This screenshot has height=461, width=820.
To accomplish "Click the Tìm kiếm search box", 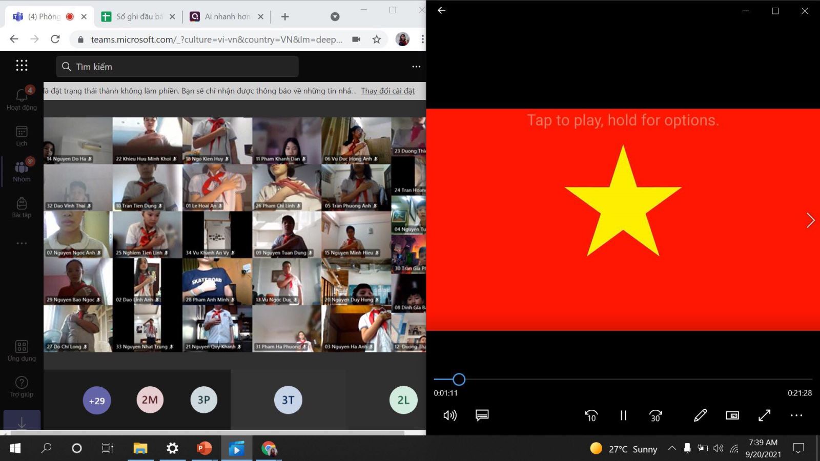I will coord(177,67).
